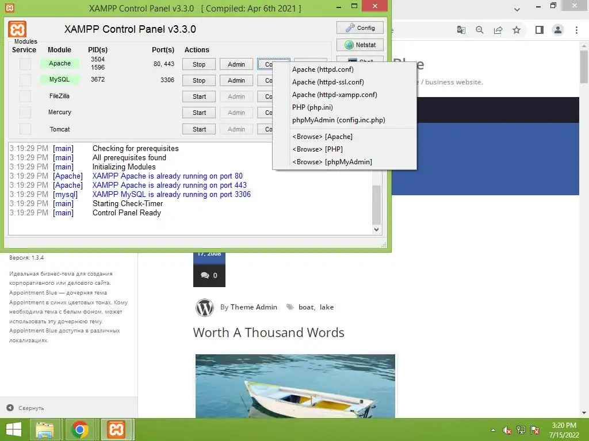
Task: Open the Action Center flag icon
Action: click(x=535, y=430)
